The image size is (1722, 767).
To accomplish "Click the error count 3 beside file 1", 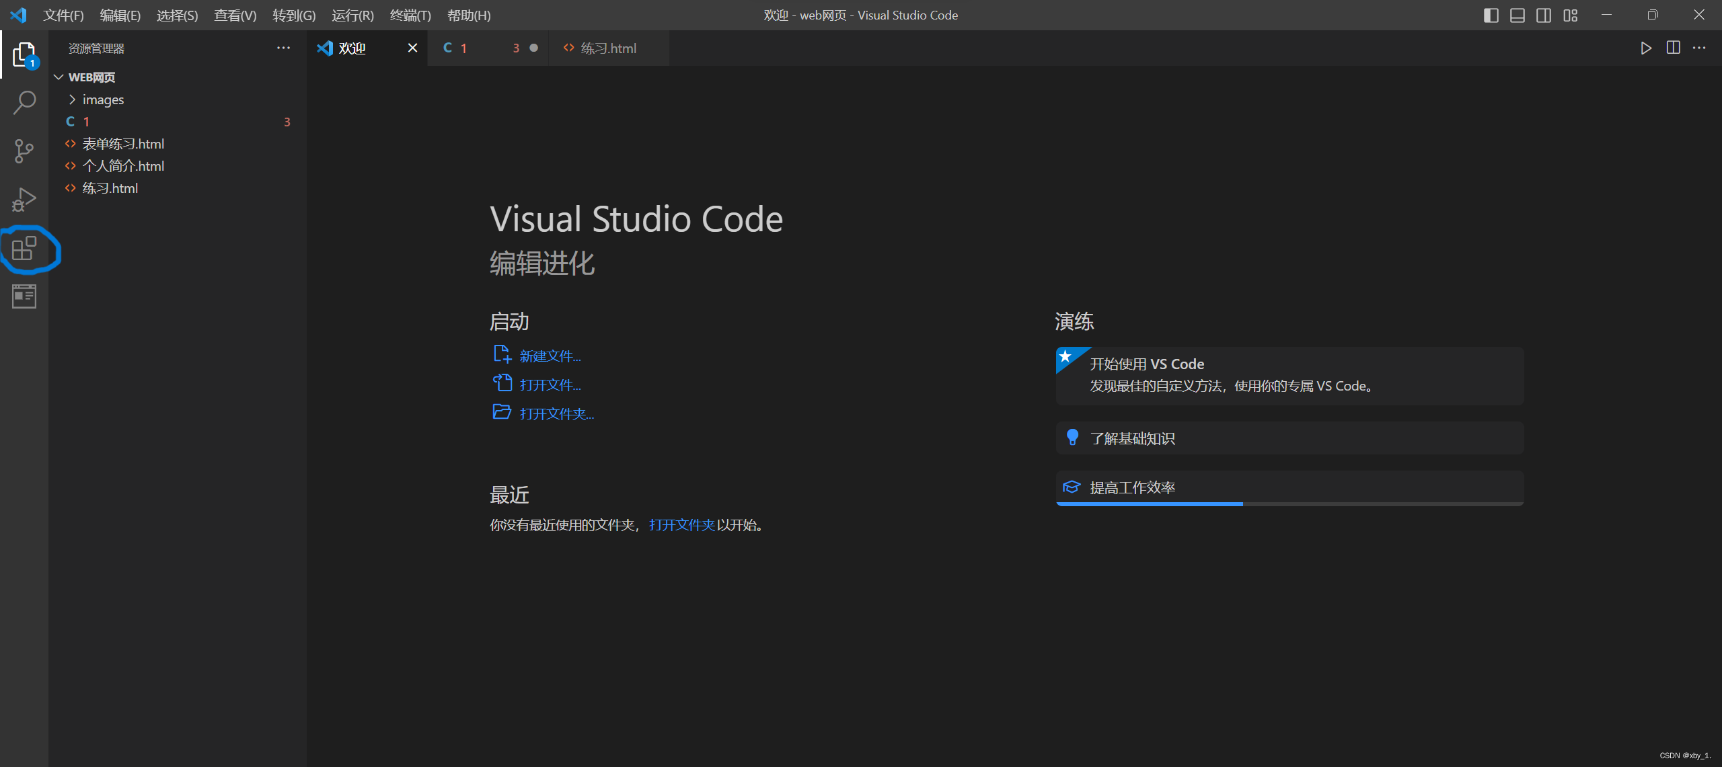I will click(287, 122).
